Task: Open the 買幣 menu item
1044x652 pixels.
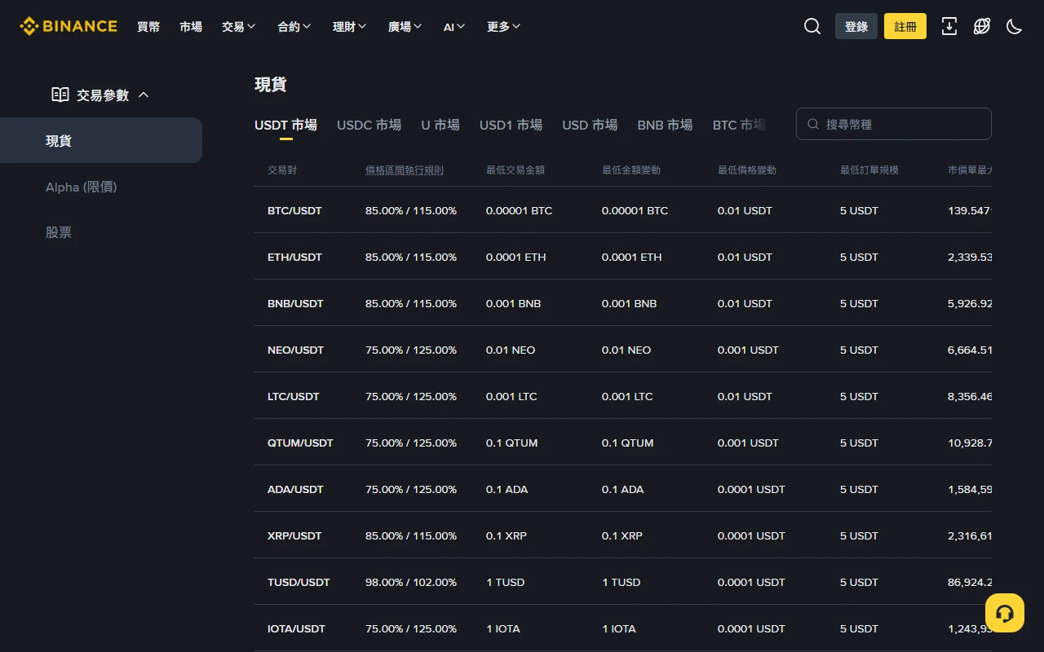Action: pos(148,26)
